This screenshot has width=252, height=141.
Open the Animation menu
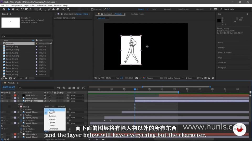click(42, 5)
